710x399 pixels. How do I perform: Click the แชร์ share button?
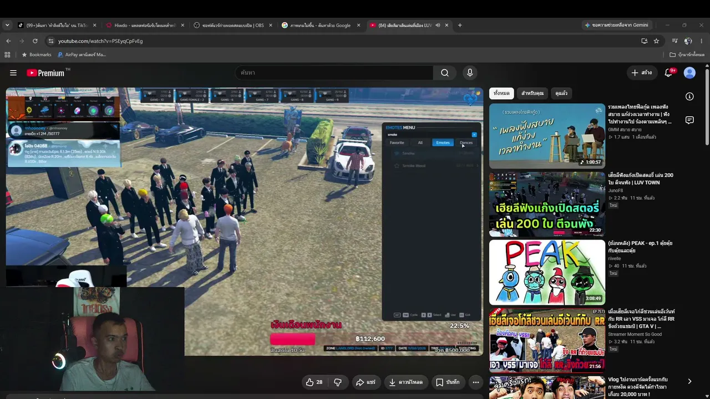point(366,382)
